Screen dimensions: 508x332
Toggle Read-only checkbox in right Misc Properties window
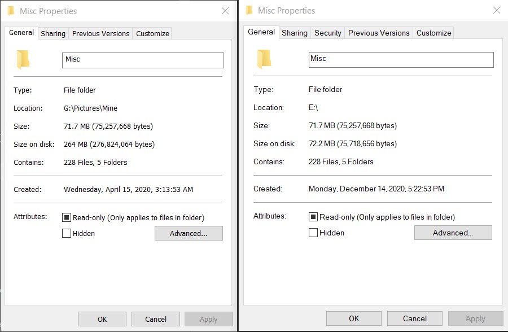pyautogui.click(x=313, y=217)
